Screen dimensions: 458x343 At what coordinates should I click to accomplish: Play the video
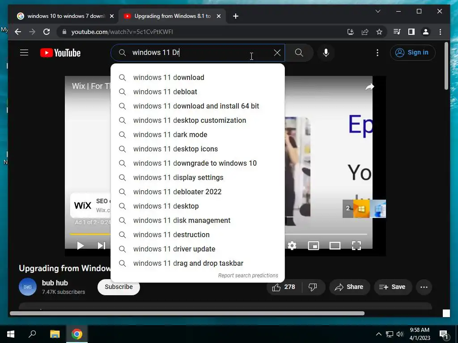[x=81, y=246]
